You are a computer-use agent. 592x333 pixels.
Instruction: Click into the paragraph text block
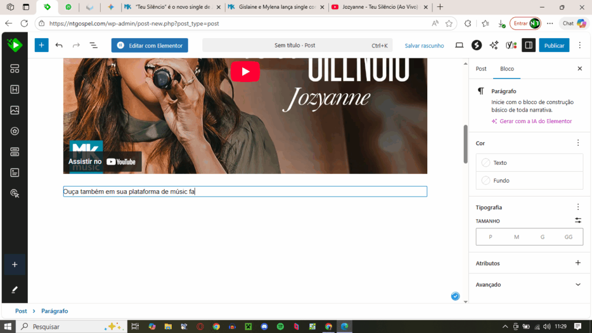[x=245, y=191]
